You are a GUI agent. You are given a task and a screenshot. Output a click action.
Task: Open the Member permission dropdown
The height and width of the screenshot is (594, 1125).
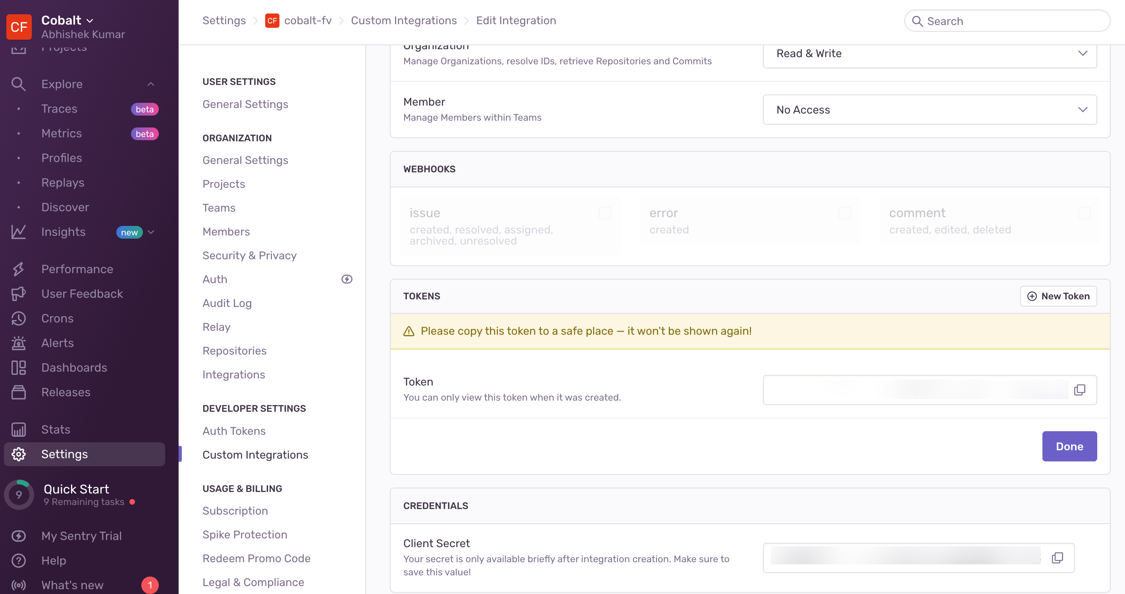coord(929,110)
